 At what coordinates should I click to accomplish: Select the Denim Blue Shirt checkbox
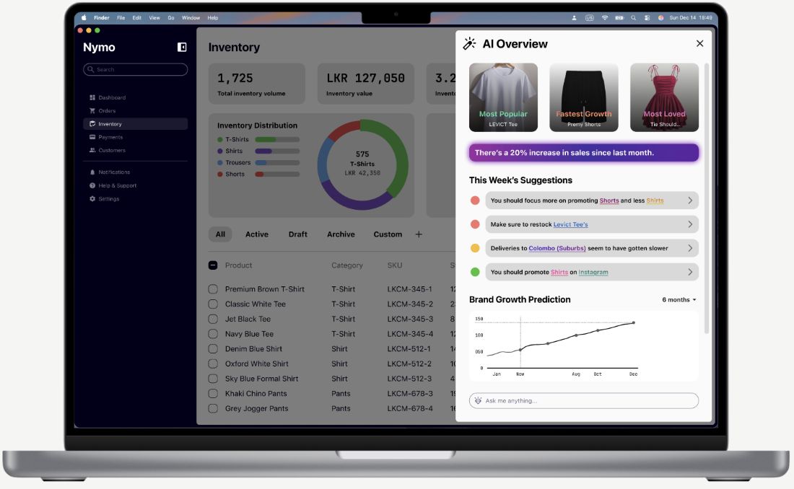click(213, 349)
